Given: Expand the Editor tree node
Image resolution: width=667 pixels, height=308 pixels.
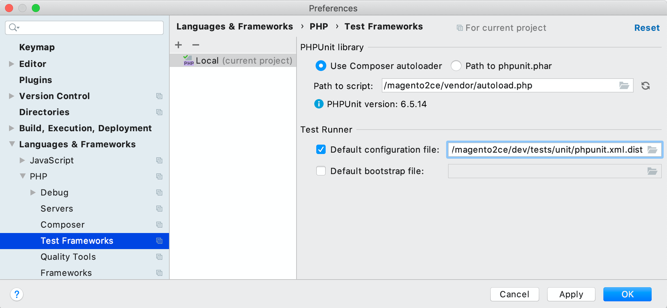Looking at the screenshot, I should tap(11, 64).
